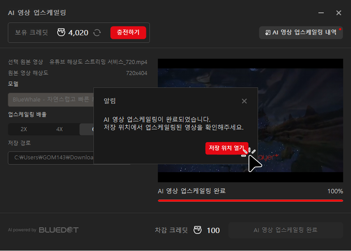Image resolution: width=351 pixels, height=251 pixels.
Task: Click the red upscaling progress bar
Action: pyautogui.click(x=250, y=201)
